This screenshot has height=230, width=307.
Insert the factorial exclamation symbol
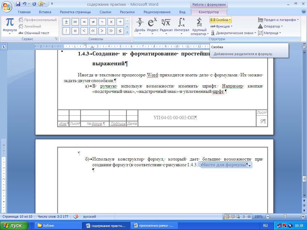click(x=66, y=31)
